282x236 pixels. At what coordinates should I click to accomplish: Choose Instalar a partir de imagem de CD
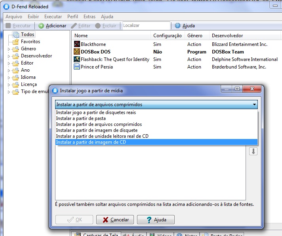tap(156, 142)
